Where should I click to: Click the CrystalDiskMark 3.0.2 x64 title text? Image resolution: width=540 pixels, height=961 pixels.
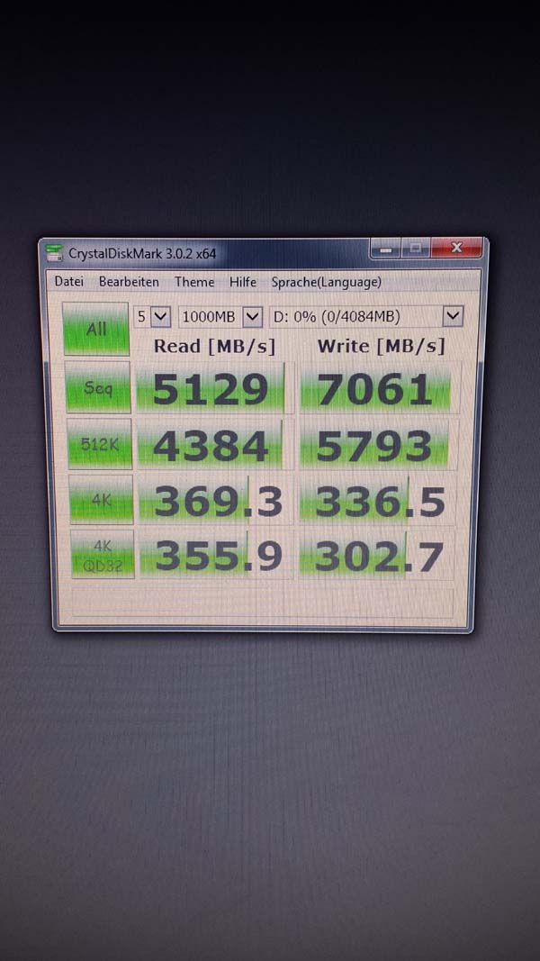point(142,253)
